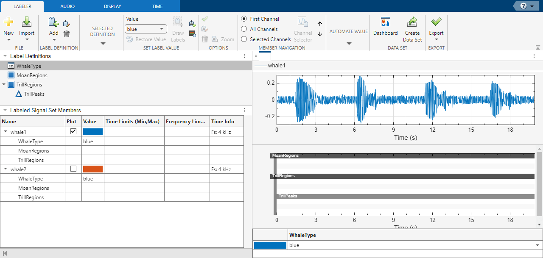The height and width of the screenshot is (258, 543).
Task: Delete label definition using trash icon
Action: click(67, 34)
